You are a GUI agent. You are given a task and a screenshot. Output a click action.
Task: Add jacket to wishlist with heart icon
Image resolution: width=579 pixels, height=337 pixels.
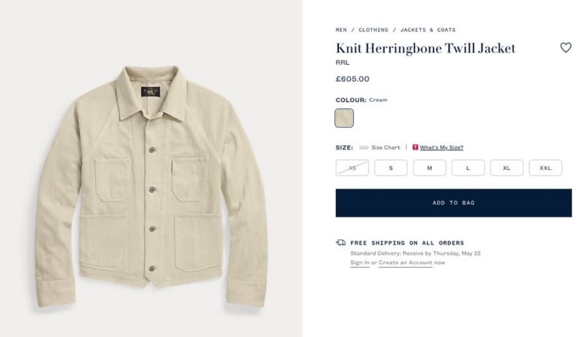[x=565, y=48]
